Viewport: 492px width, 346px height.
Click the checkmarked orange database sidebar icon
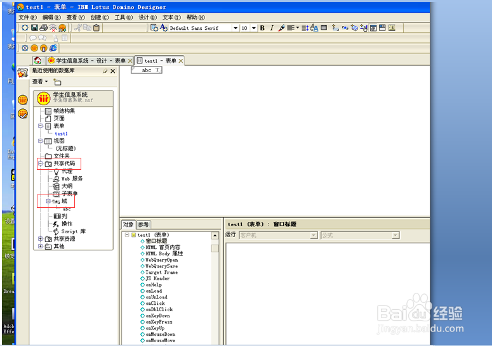click(x=23, y=113)
